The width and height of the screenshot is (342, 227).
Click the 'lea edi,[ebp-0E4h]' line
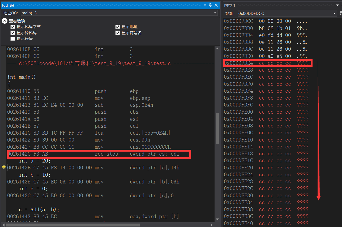click(x=89, y=133)
